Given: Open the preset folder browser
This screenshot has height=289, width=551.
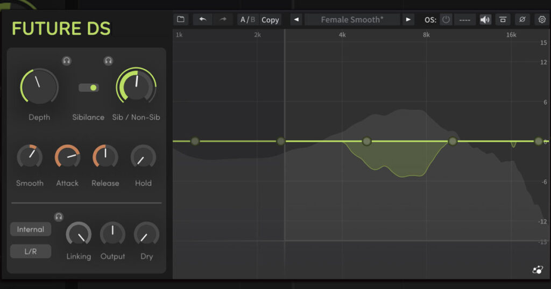Looking at the screenshot, I should (x=181, y=19).
